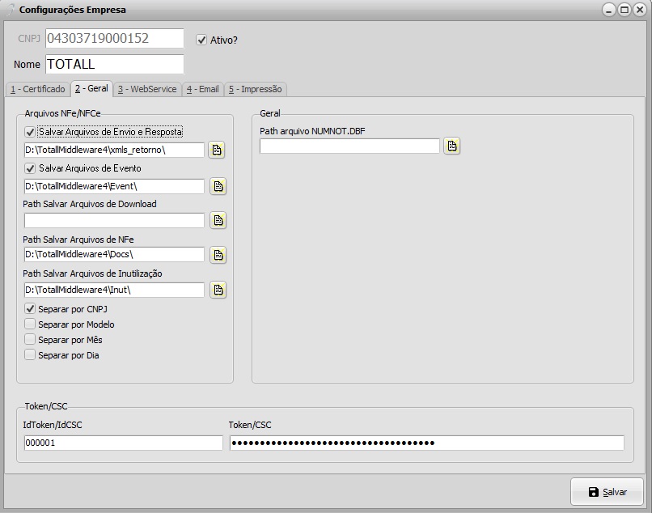Screen dimensions: 652x513
Task: Select the 5 - Impressão tab
Action: tap(255, 89)
